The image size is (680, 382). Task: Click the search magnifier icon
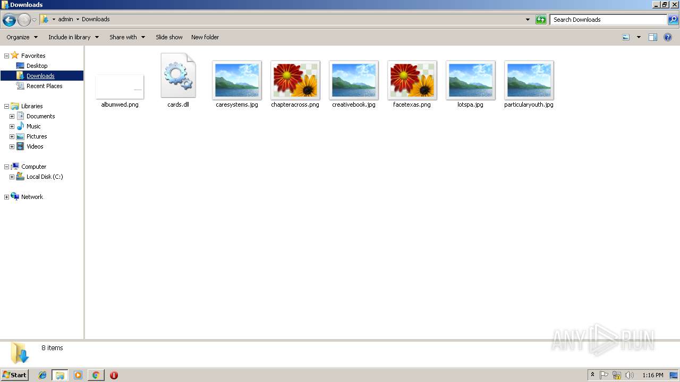673,20
